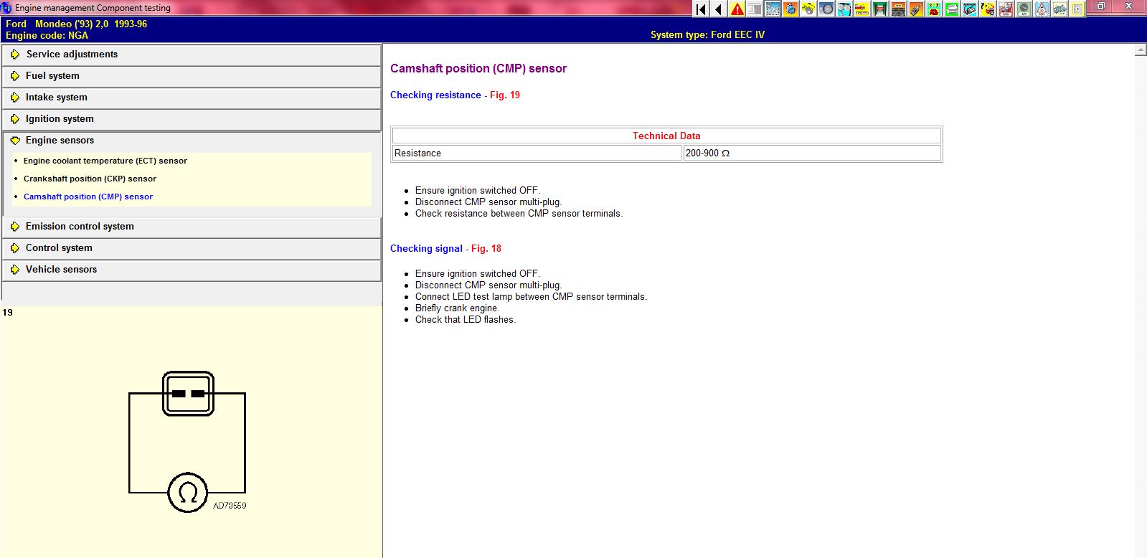Click the green printer icon in toolbar
The width and height of the screenshot is (1147, 558).
click(952, 9)
